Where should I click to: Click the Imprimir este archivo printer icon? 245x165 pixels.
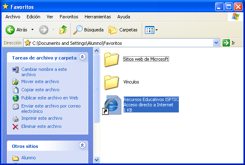(16, 119)
